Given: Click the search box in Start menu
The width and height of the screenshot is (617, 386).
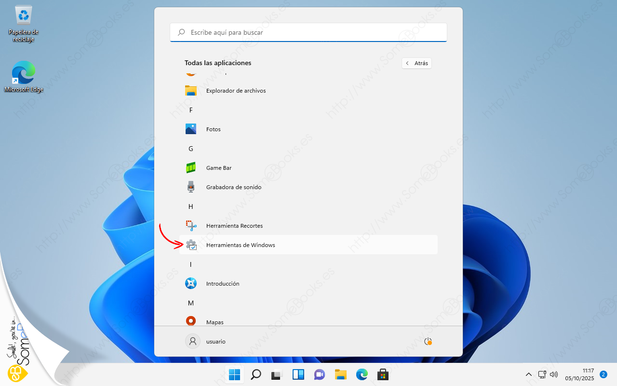Looking at the screenshot, I should pyautogui.click(x=308, y=32).
